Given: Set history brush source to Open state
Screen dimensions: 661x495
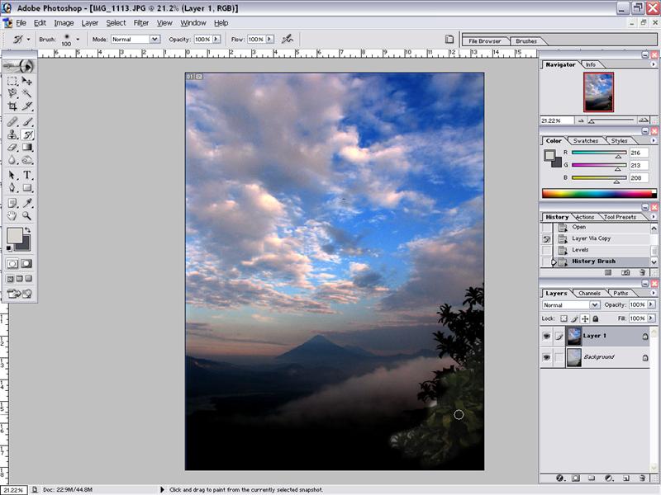Looking at the screenshot, I should pyautogui.click(x=547, y=228).
